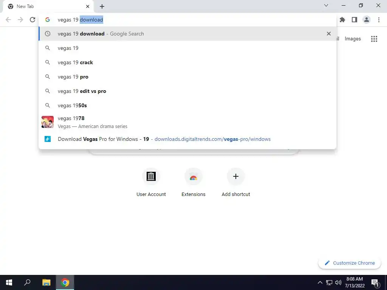Choose the 'vegas 19 edit vs pro' suggestion
387x290 pixels.
click(x=187, y=91)
